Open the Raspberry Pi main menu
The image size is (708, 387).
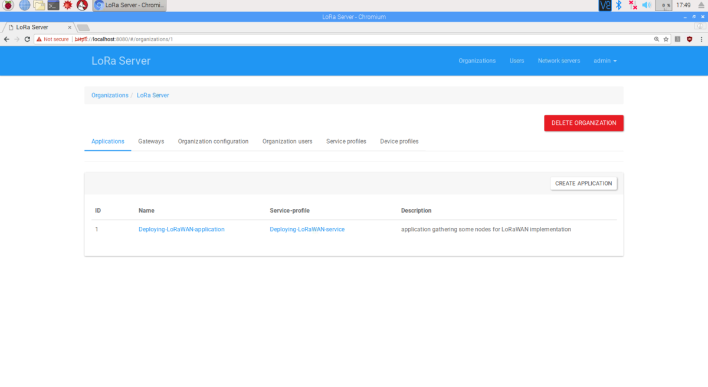tap(8, 5)
